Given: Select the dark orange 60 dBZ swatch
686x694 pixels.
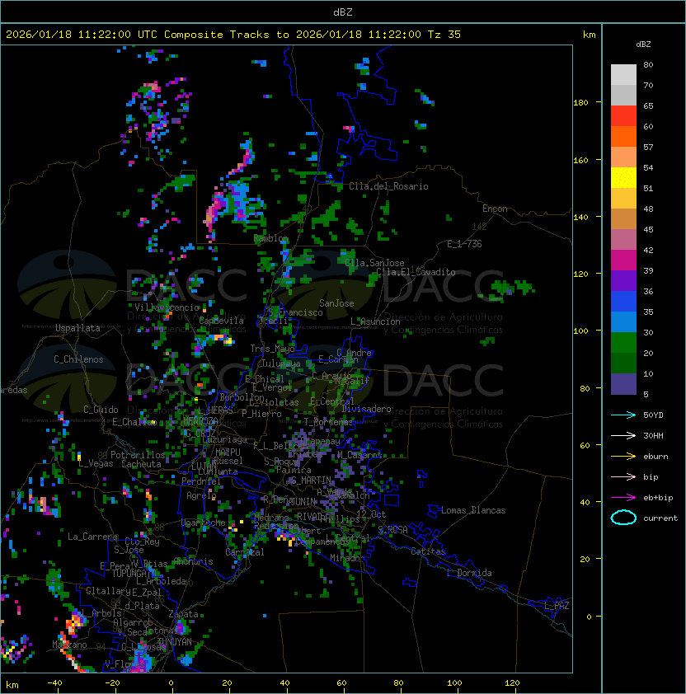Looking at the screenshot, I should (x=623, y=136).
